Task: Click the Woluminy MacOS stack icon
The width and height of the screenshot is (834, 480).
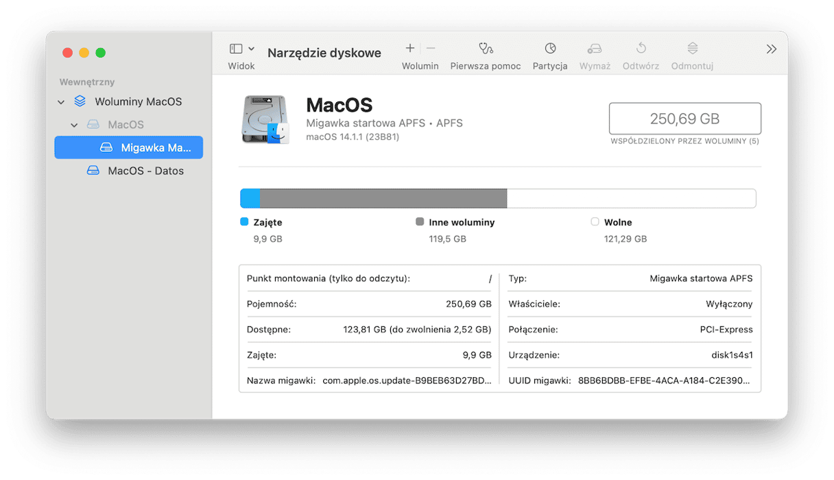Action: click(x=80, y=101)
